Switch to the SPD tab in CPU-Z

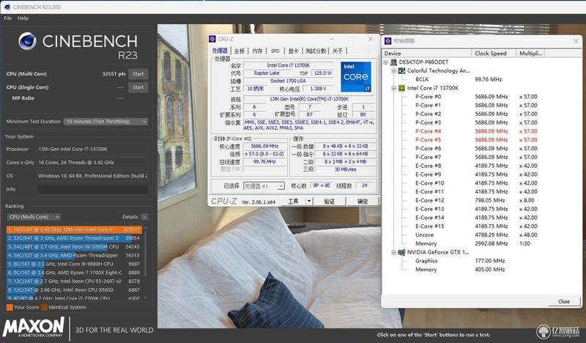pos(275,51)
